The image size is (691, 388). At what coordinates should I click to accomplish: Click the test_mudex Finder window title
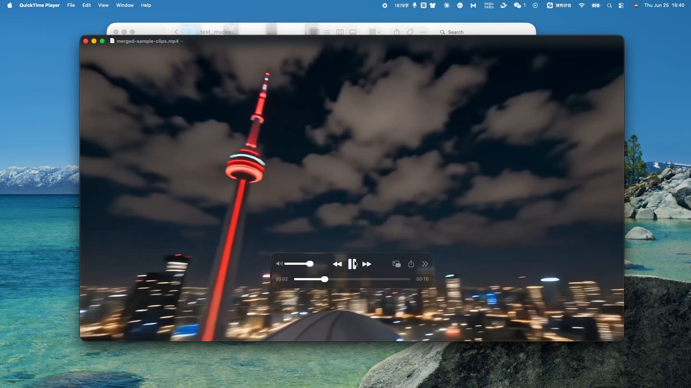(215, 32)
